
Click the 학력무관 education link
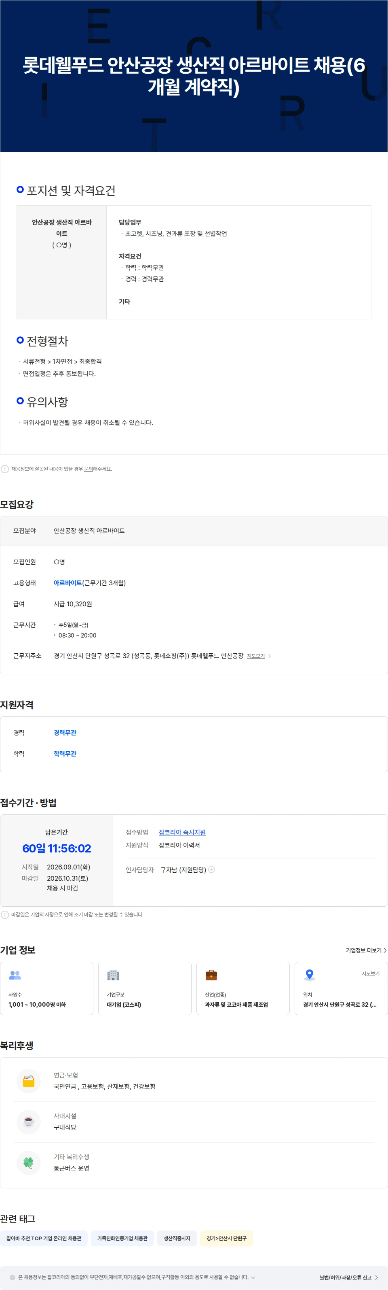[x=65, y=753]
